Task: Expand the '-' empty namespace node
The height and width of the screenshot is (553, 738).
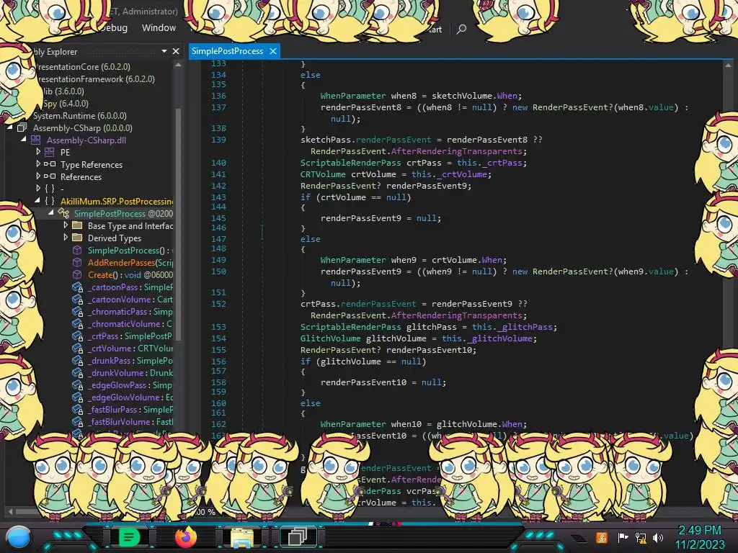Action: 38,189
